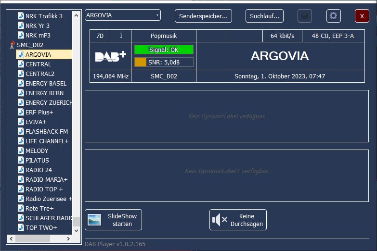Start Suchlauf scan
Image resolution: width=377 pixels, height=251 pixels.
[x=264, y=16]
